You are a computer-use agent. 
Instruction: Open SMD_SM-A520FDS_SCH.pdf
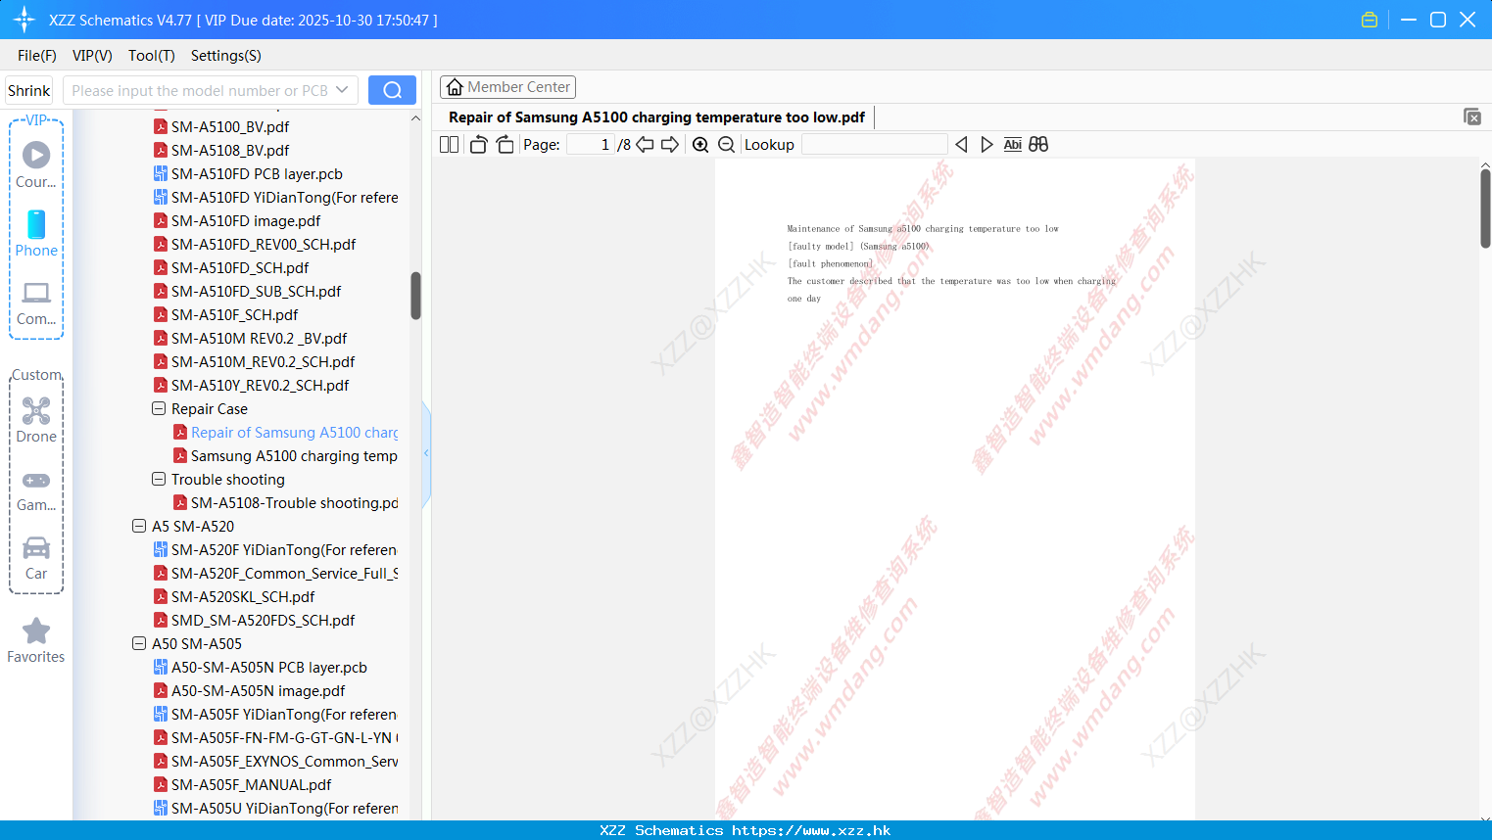click(254, 620)
